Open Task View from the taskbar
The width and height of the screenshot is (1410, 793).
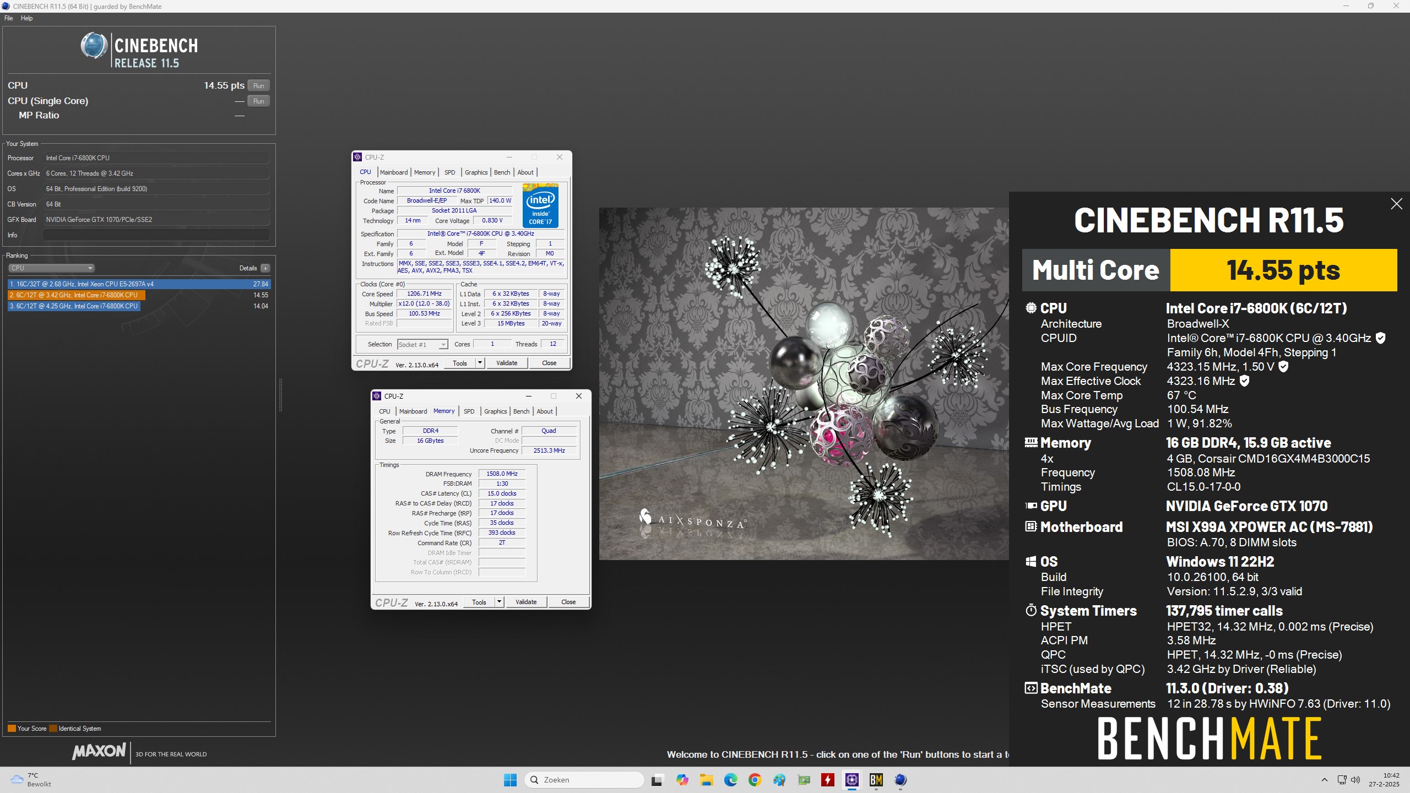click(x=657, y=780)
